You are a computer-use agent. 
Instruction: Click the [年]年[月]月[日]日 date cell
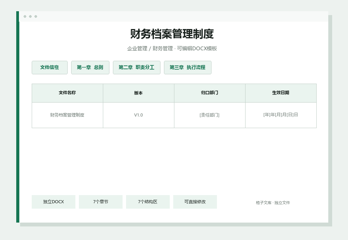[x=281, y=115]
